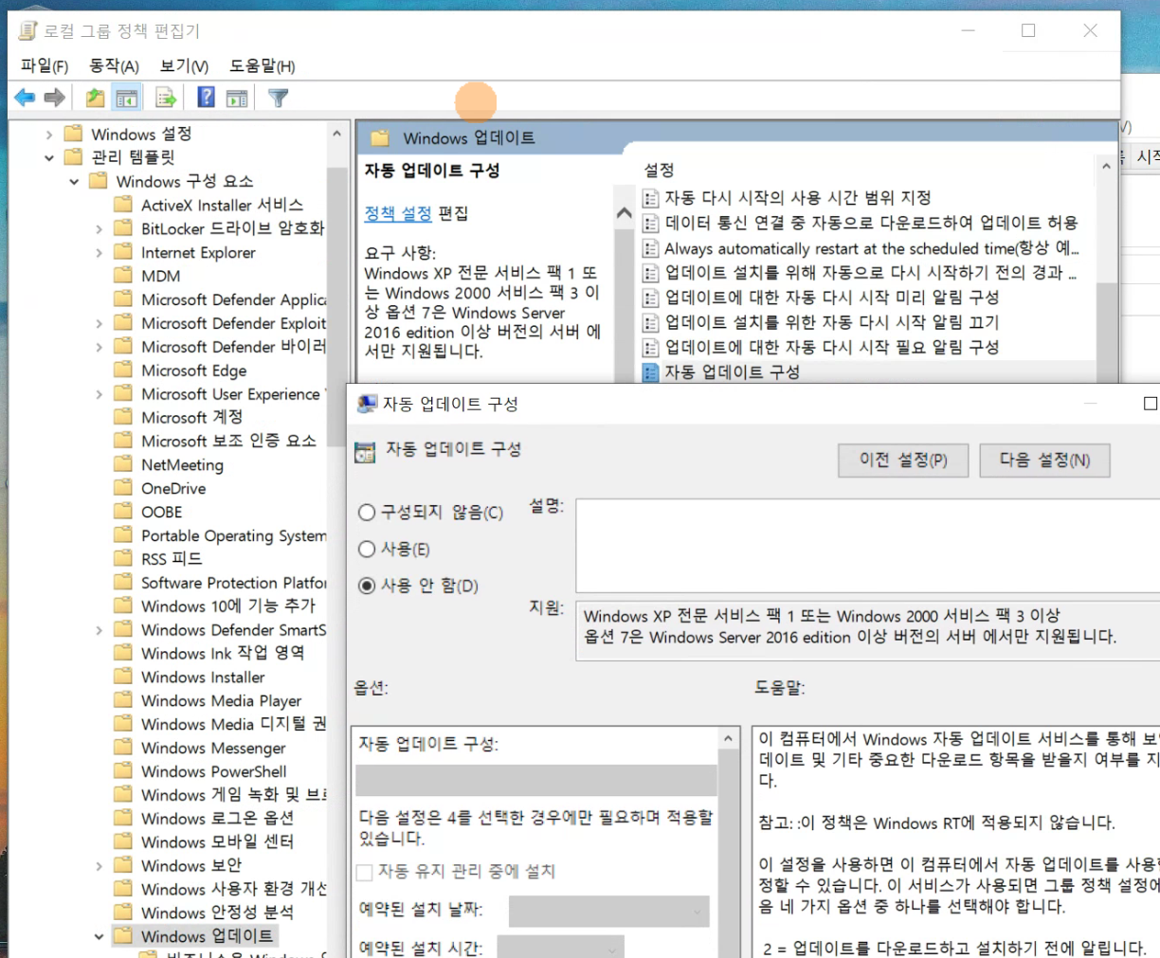Open the blue Help toolbar icon
1160x958 pixels.
206,97
